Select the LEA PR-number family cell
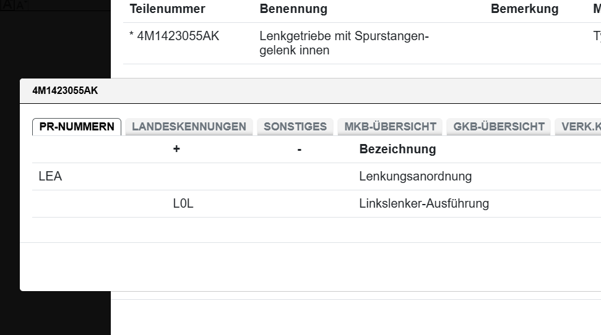 [x=50, y=177]
